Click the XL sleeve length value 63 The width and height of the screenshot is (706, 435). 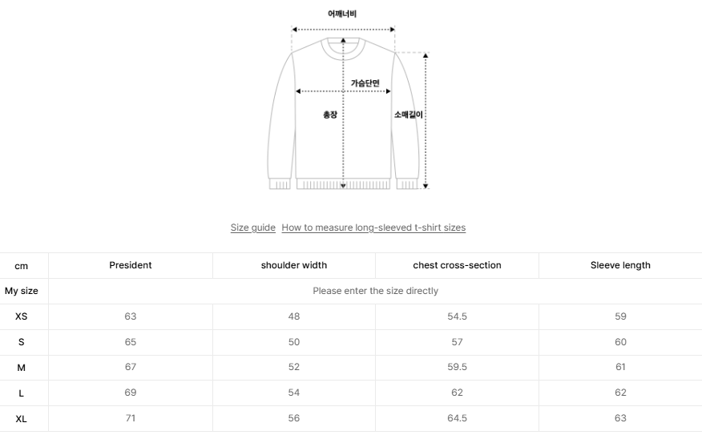pos(620,418)
